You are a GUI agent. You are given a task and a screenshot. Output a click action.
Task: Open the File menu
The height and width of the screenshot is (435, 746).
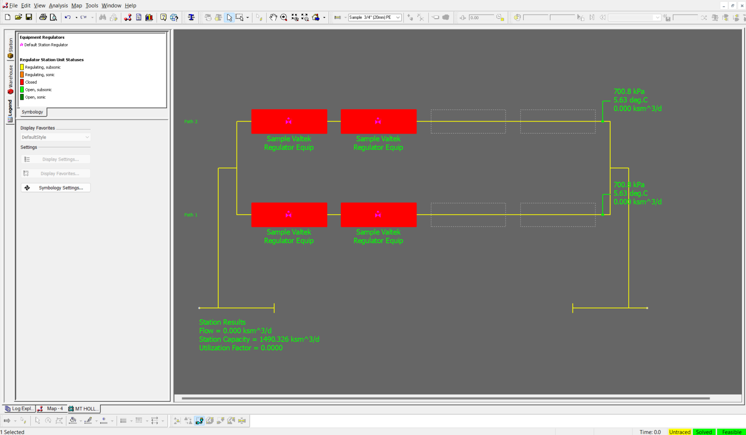click(13, 5)
